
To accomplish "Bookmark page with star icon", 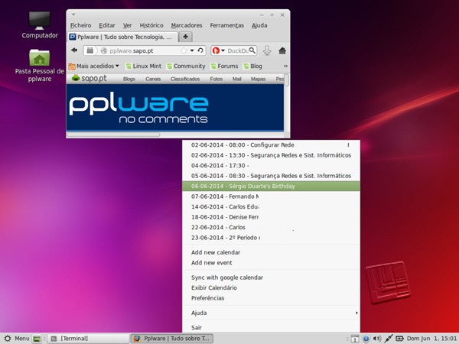I will 184,50.
